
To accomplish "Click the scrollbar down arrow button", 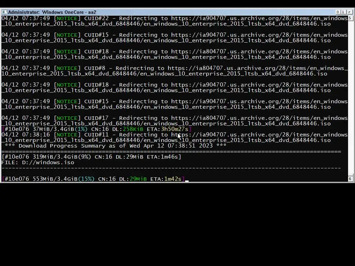I will pyautogui.click(x=350, y=179).
